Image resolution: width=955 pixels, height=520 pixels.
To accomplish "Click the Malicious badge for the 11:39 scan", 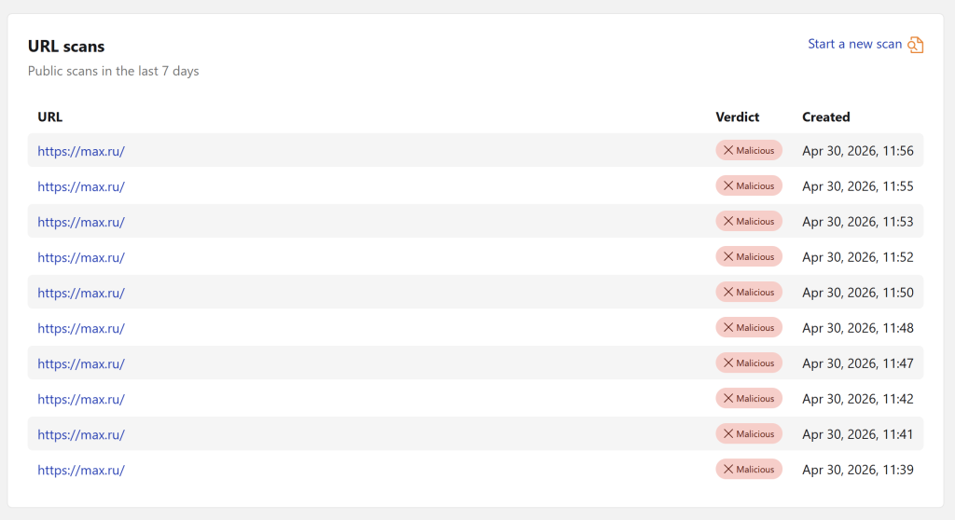I will (749, 469).
